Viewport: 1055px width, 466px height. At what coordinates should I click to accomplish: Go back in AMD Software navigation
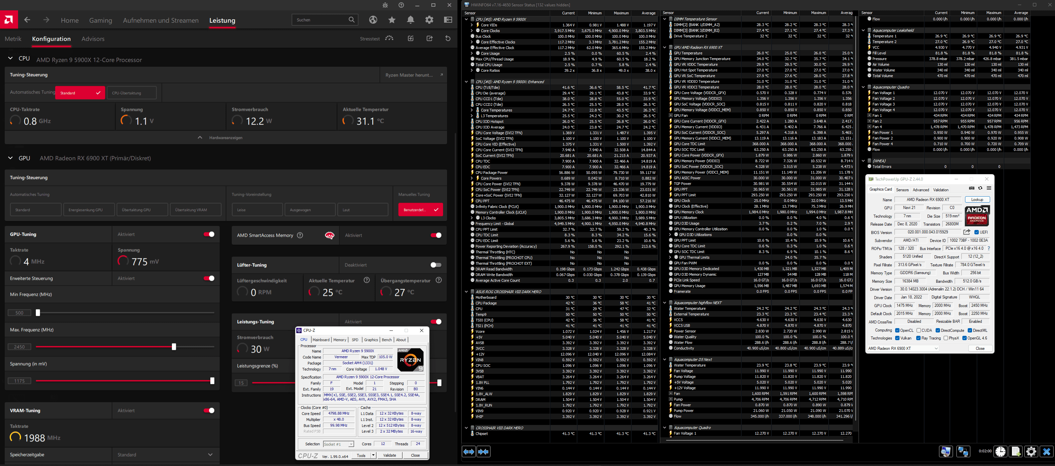(27, 20)
